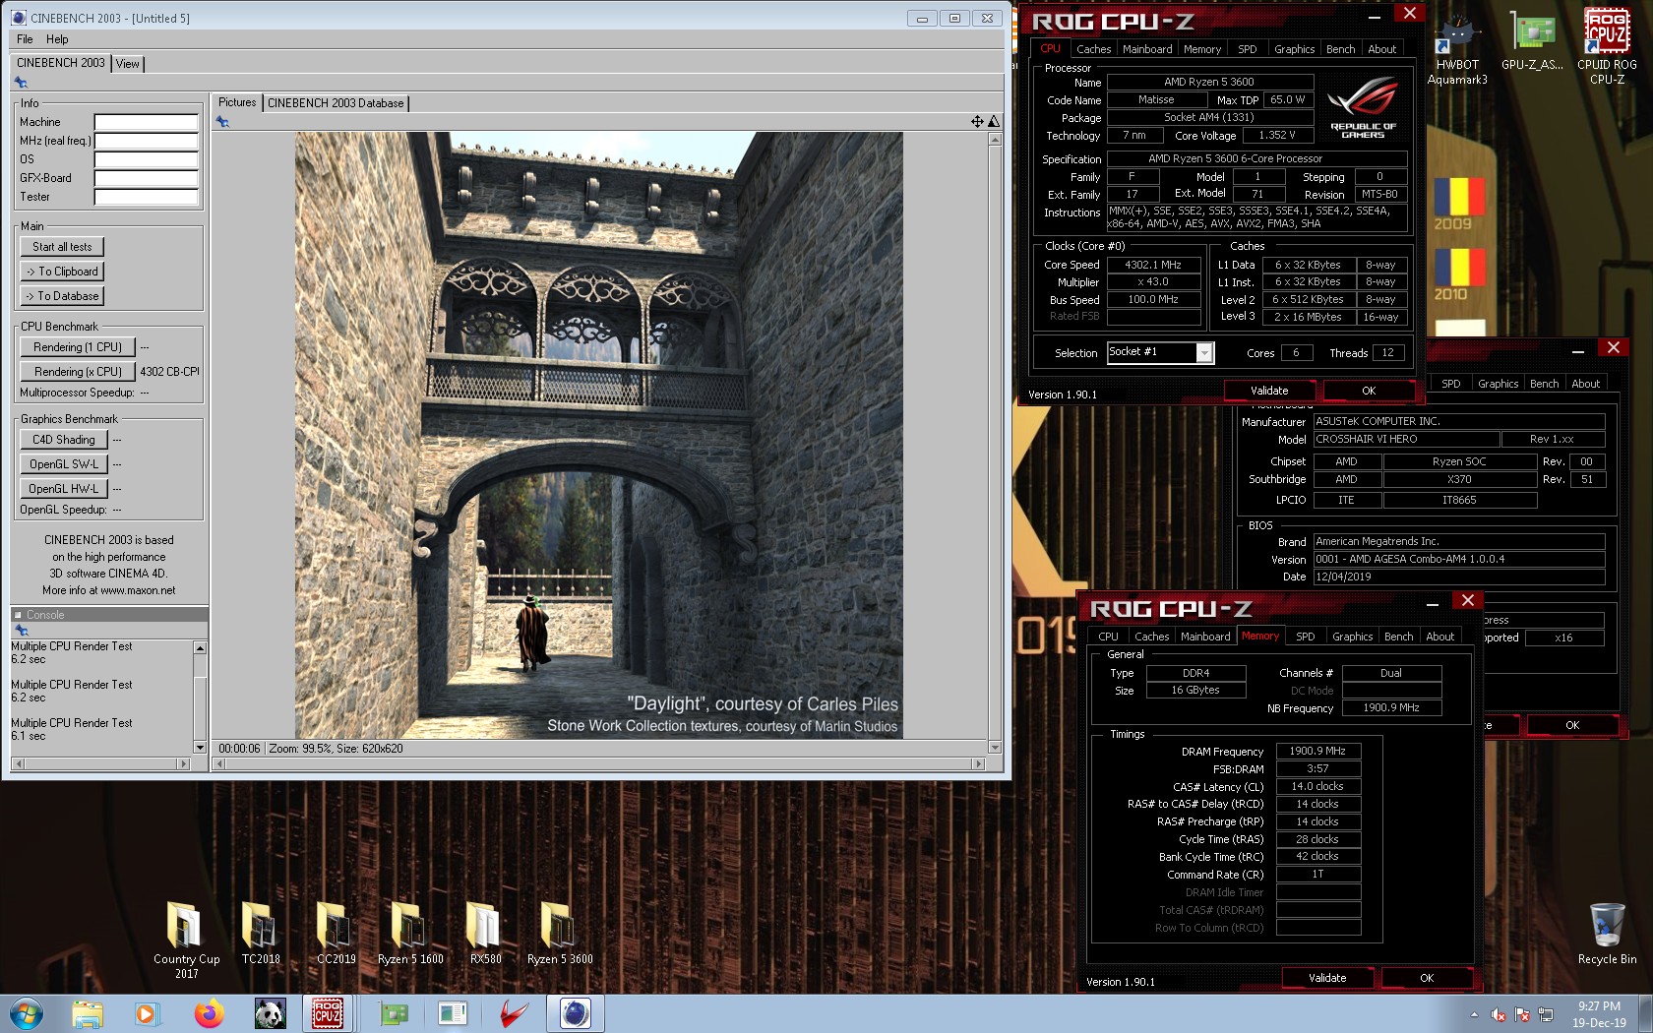Click the pin icon under the CINEBENCH 2003 tab
This screenshot has height=1033, width=1653.
pos(21,83)
